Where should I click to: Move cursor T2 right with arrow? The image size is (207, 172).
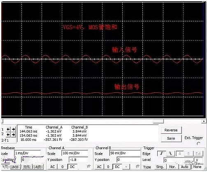13,135
